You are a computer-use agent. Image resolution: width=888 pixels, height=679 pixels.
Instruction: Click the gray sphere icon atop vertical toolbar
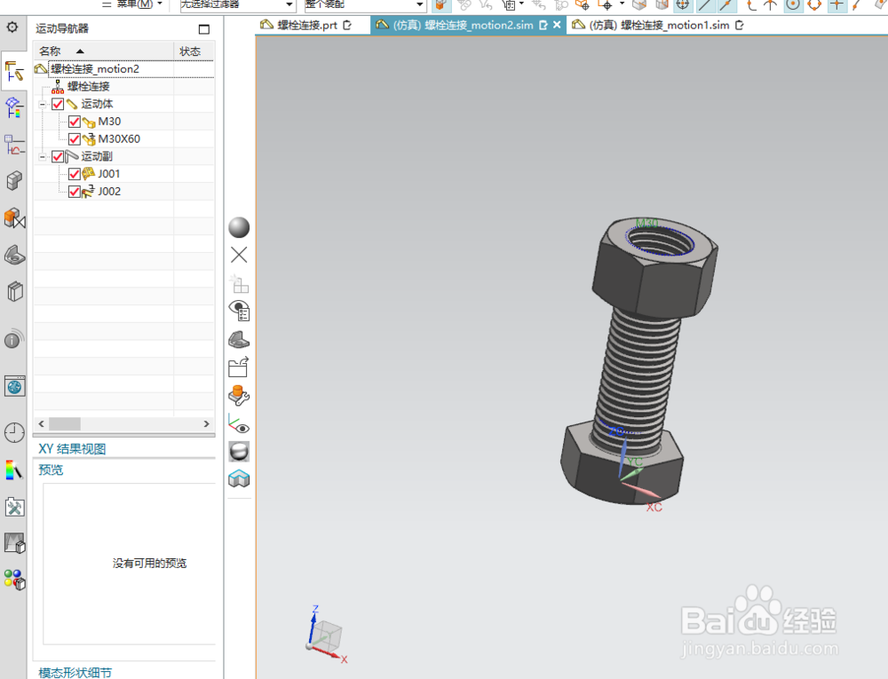tap(239, 227)
